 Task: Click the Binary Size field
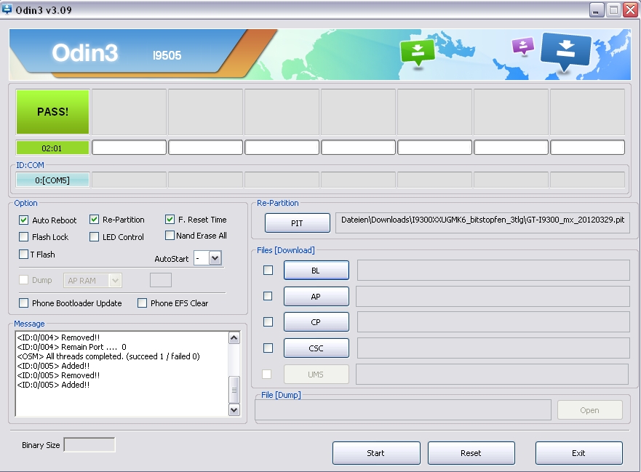(89, 444)
